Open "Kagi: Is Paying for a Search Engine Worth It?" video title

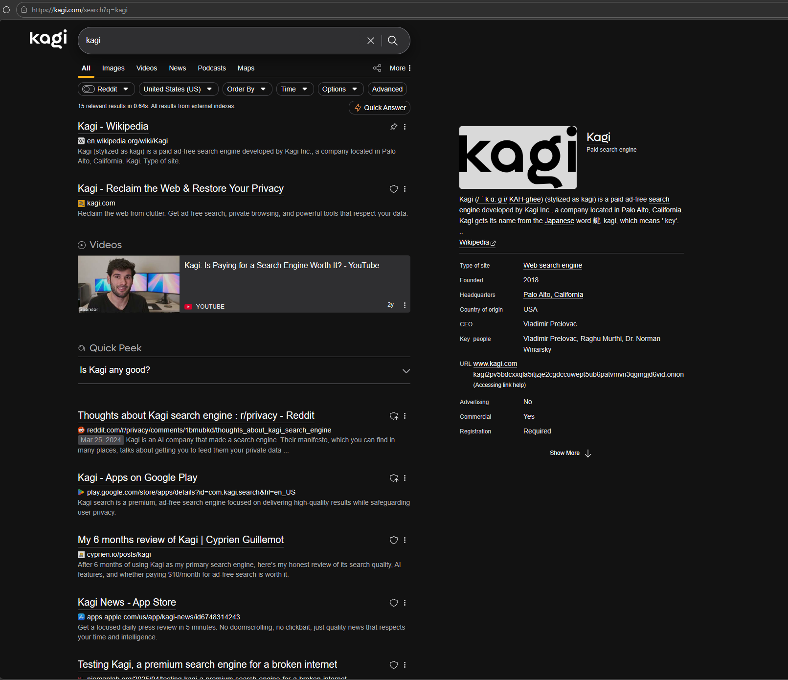(282, 265)
